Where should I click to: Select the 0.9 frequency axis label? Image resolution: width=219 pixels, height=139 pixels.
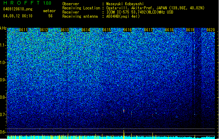coord(3,80)
